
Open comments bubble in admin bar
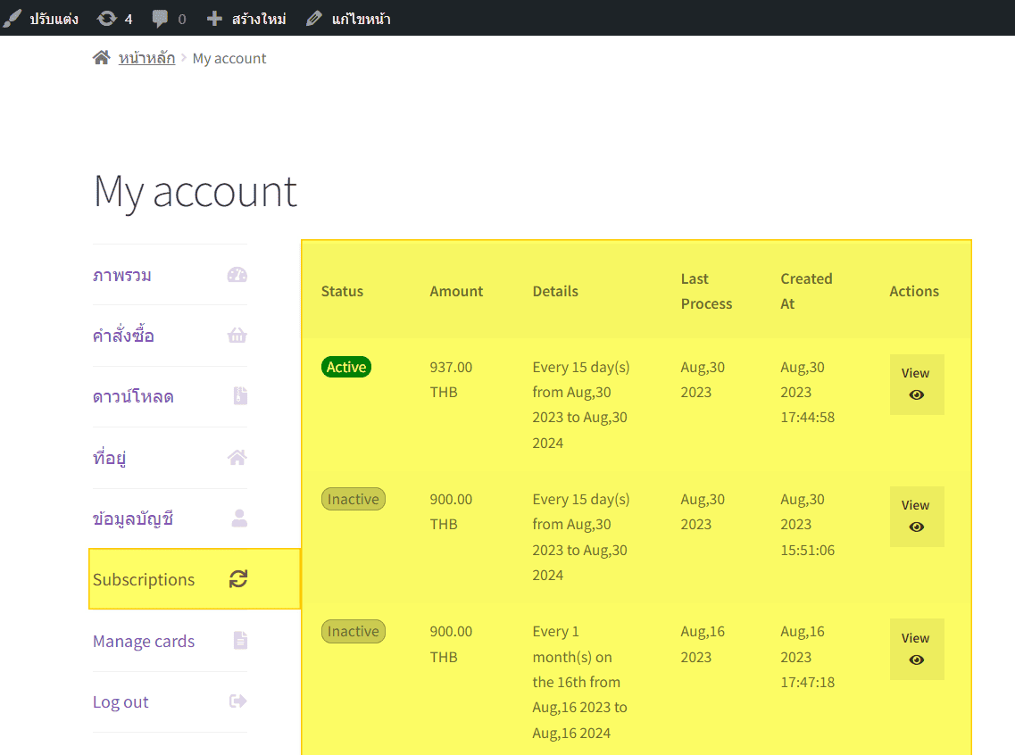point(169,19)
